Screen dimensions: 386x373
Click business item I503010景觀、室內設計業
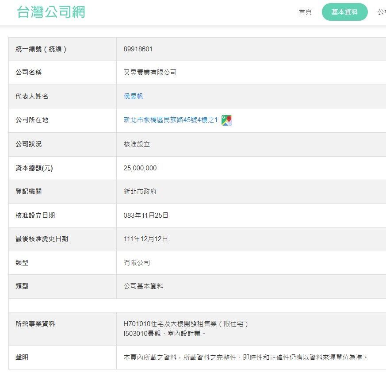(164, 334)
